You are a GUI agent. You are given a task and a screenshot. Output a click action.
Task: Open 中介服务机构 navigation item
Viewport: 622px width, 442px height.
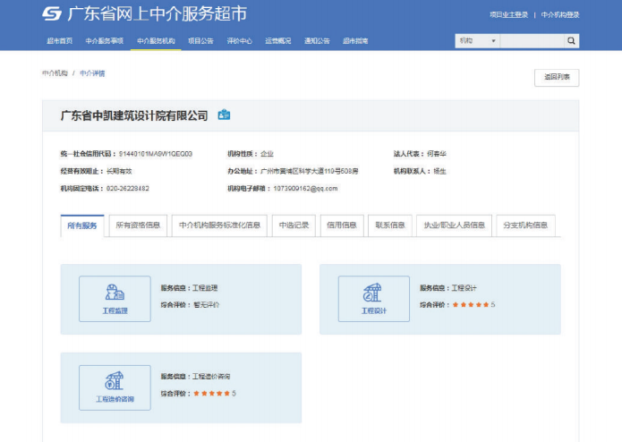[156, 41]
